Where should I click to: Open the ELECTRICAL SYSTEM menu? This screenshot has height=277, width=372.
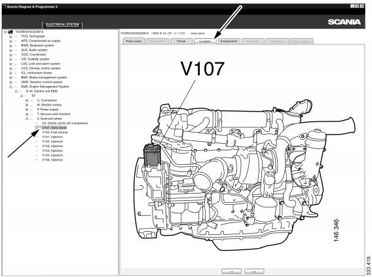point(62,24)
